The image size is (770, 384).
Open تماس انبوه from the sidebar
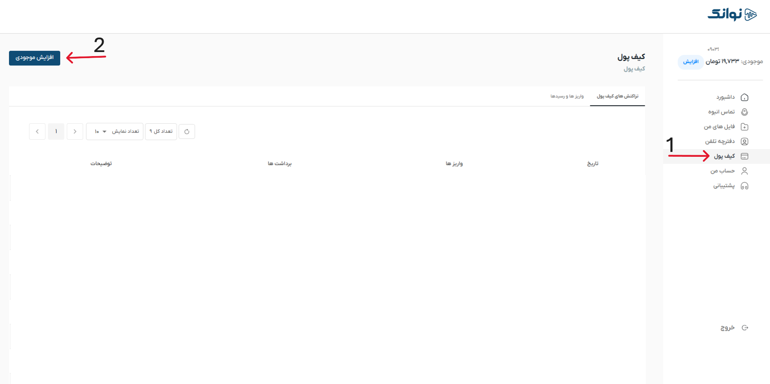point(722,112)
